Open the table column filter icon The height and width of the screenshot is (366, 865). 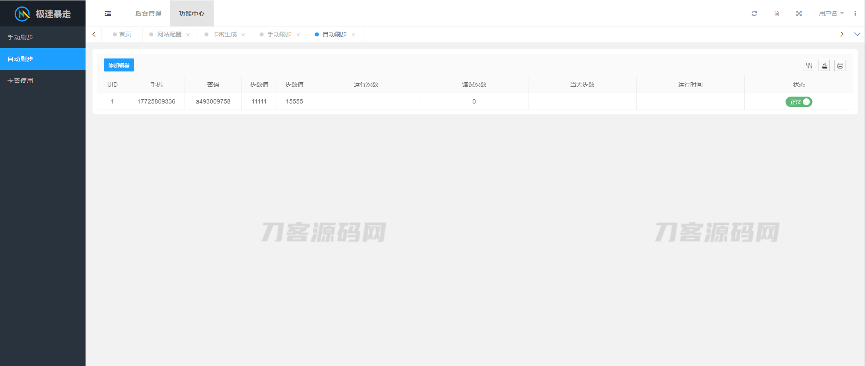pos(809,66)
